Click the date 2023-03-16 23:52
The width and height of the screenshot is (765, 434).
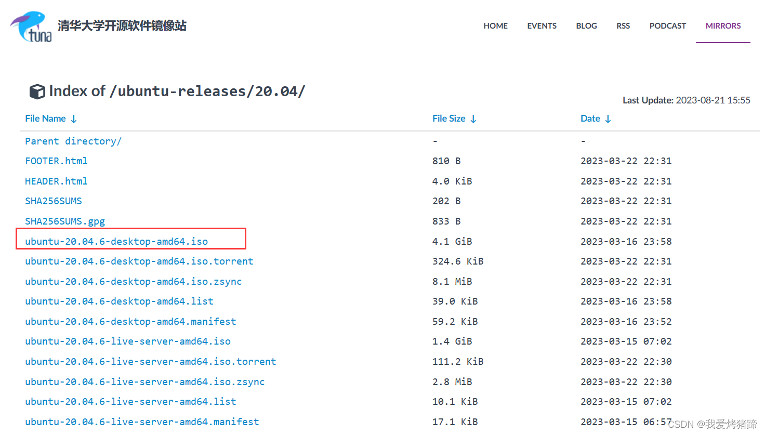(626, 322)
